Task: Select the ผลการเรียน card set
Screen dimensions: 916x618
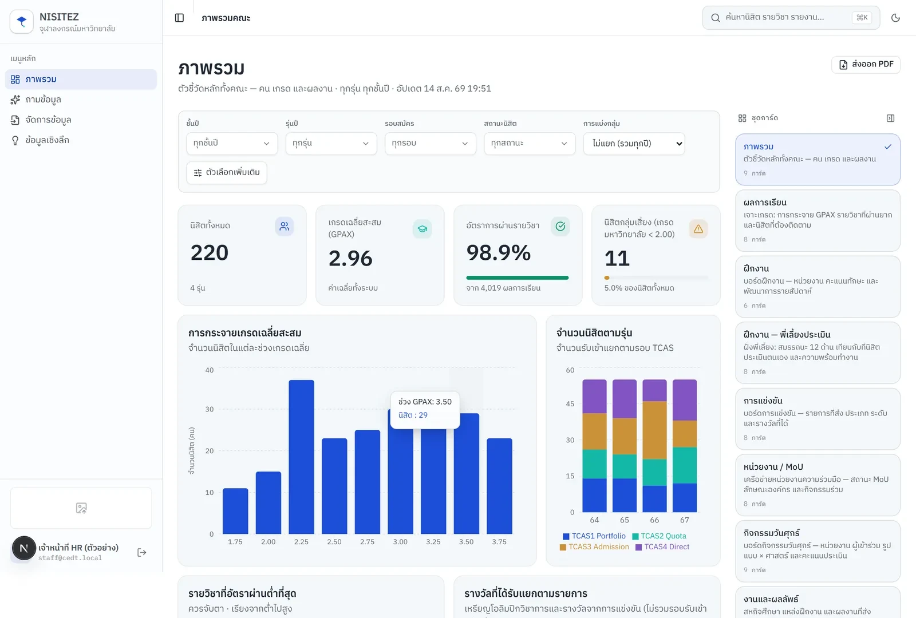Action: click(x=818, y=220)
